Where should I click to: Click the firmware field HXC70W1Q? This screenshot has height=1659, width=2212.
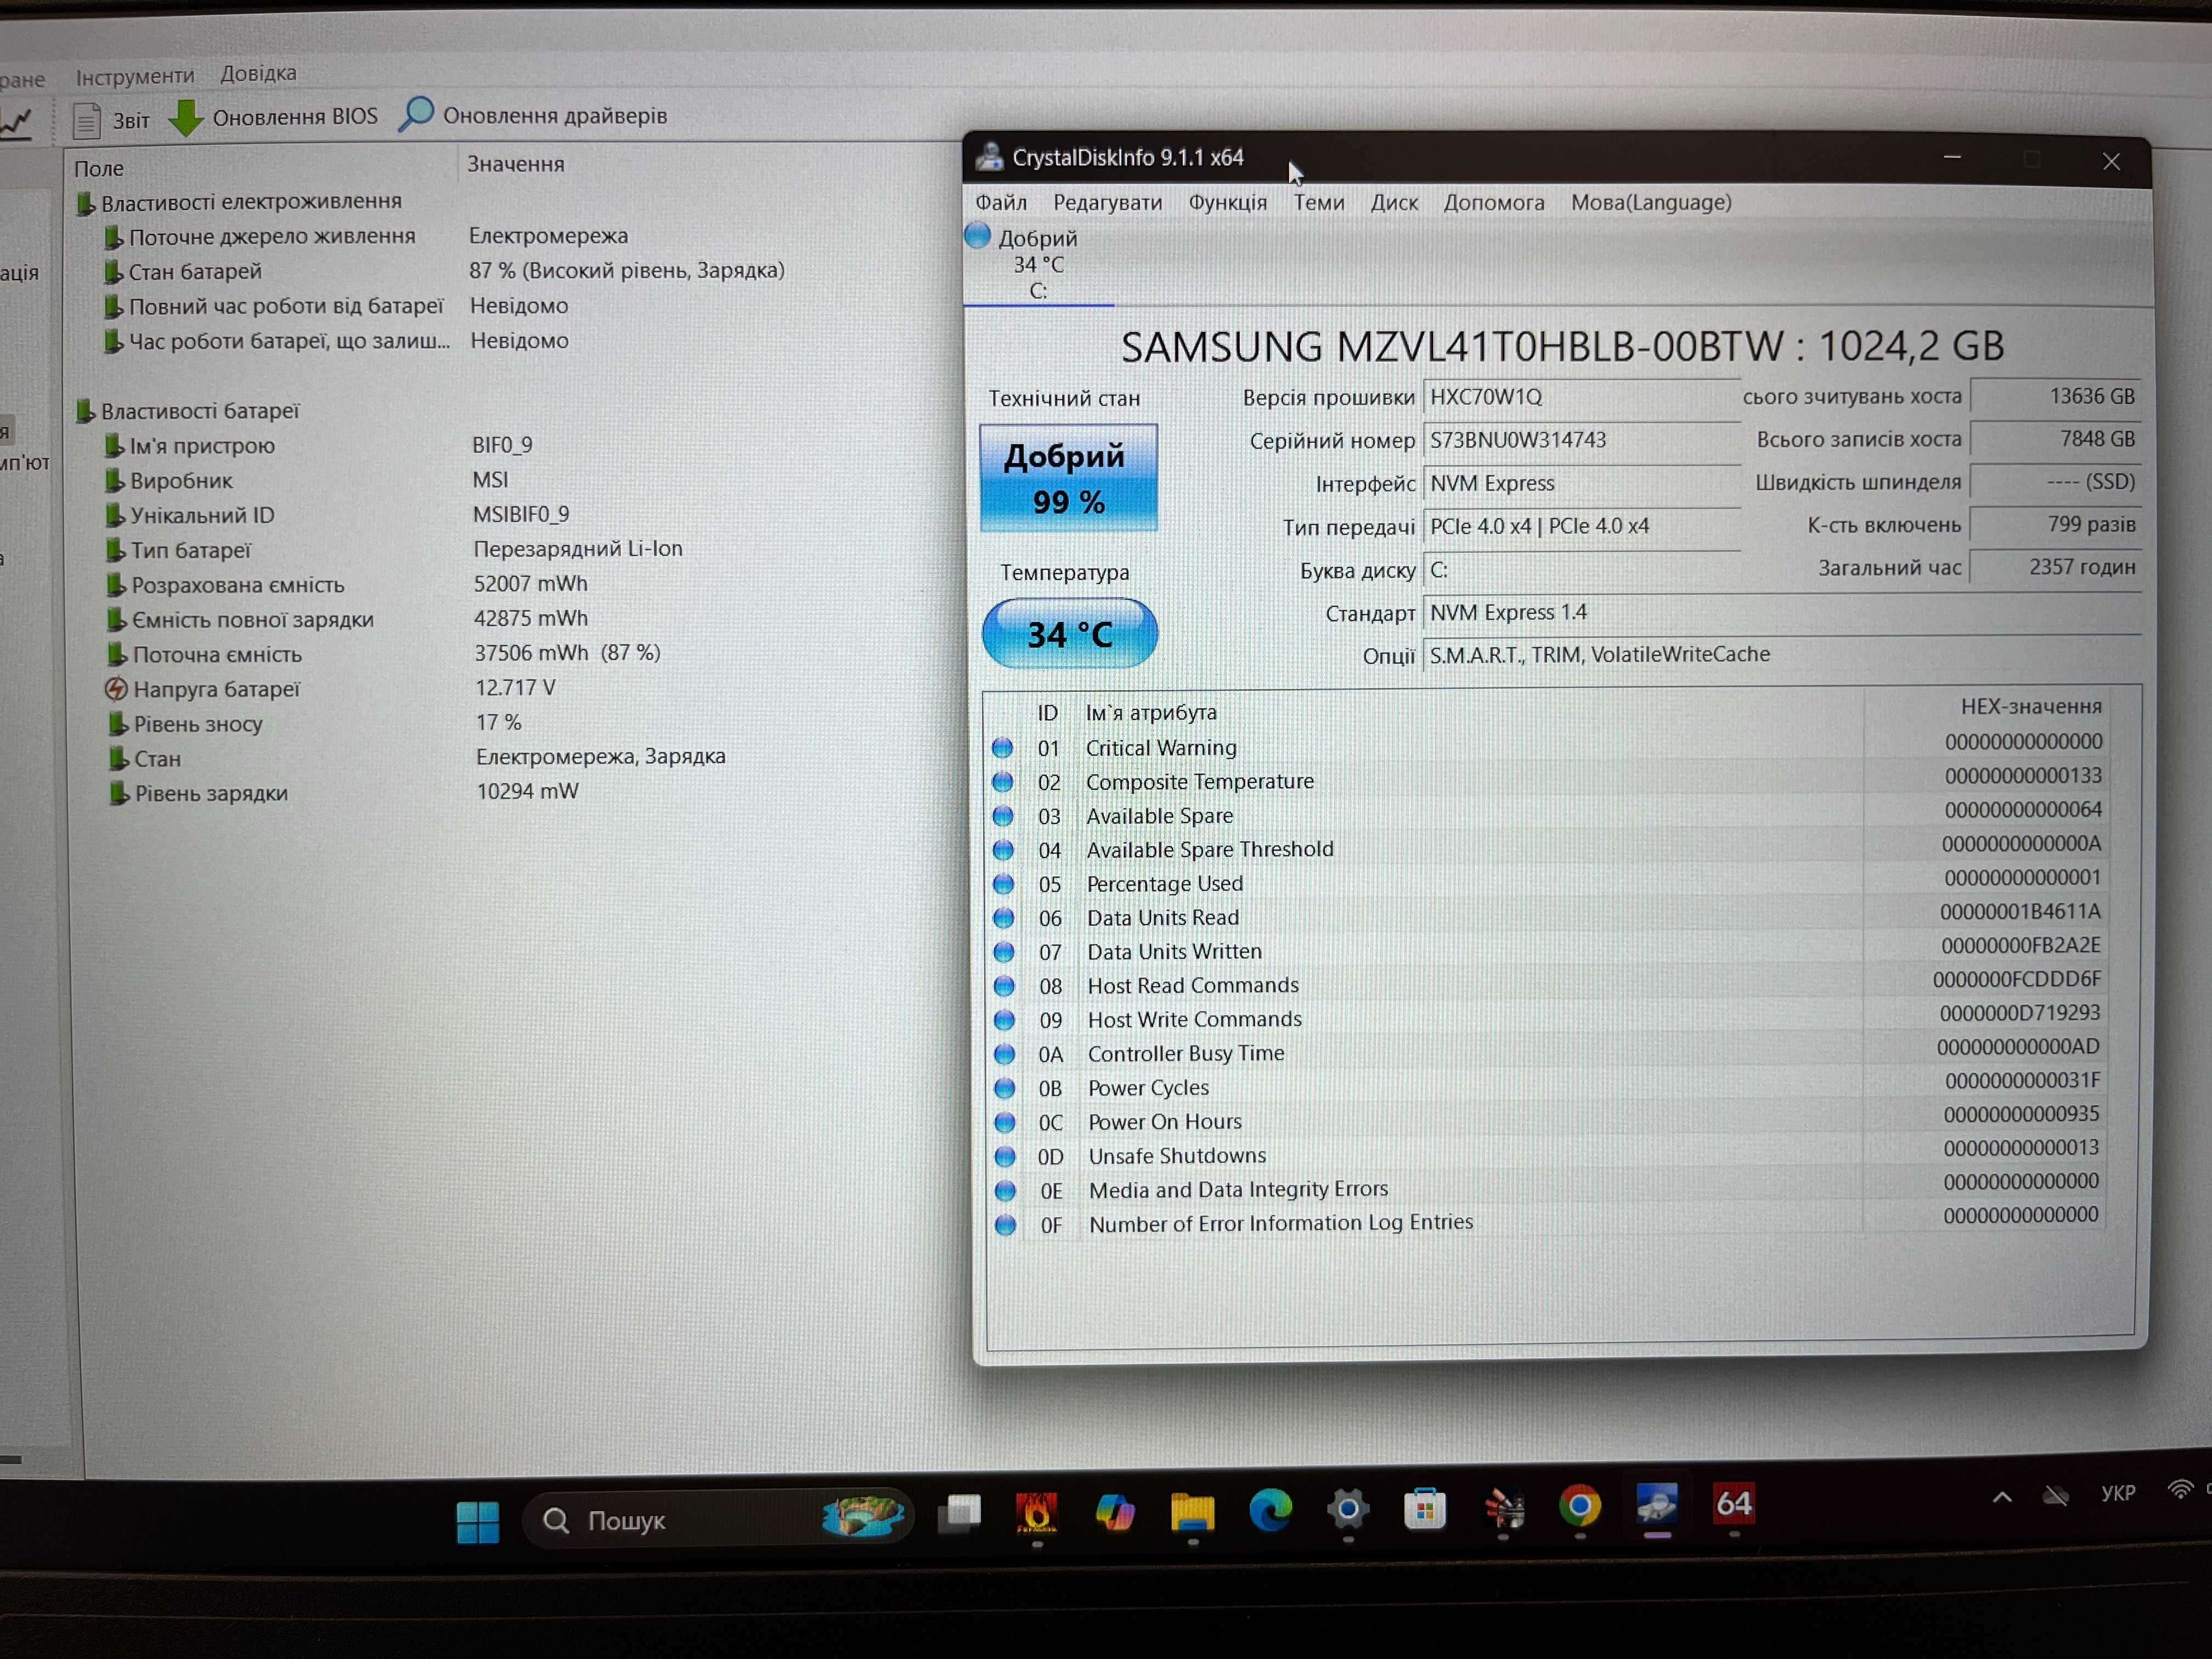pyautogui.click(x=1581, y=397)
